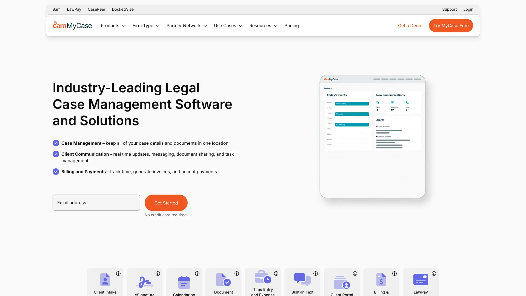Open the Calendaring calendar icon

pos(184,282)
